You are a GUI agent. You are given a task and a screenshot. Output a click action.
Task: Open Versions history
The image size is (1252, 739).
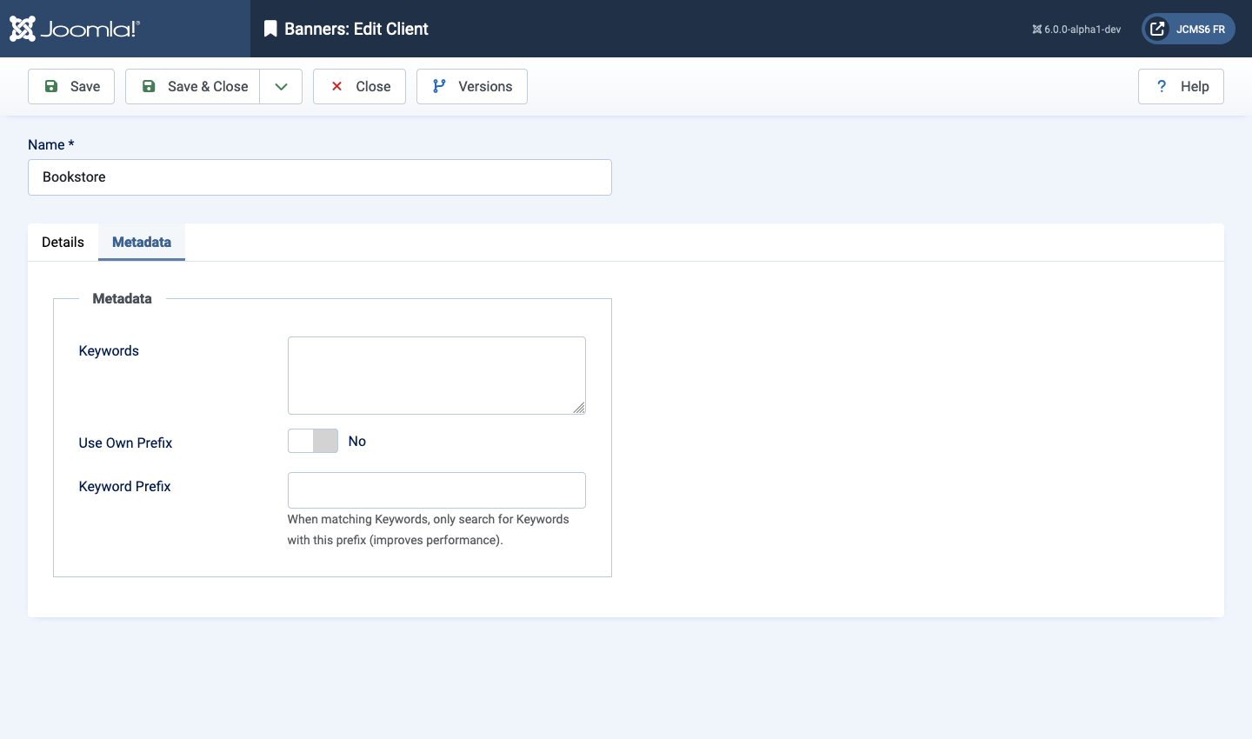(472, 86)
